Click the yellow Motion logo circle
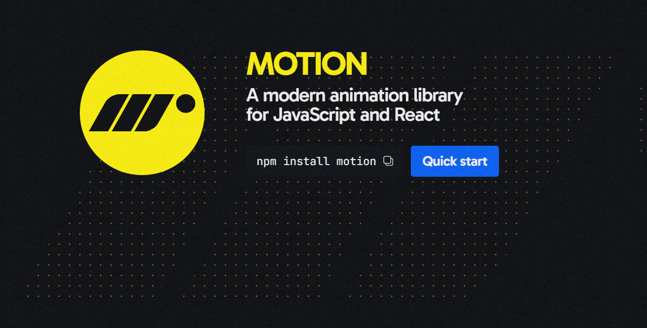The height and width of the screenshot is (328, 647). [x=142, y=112]
